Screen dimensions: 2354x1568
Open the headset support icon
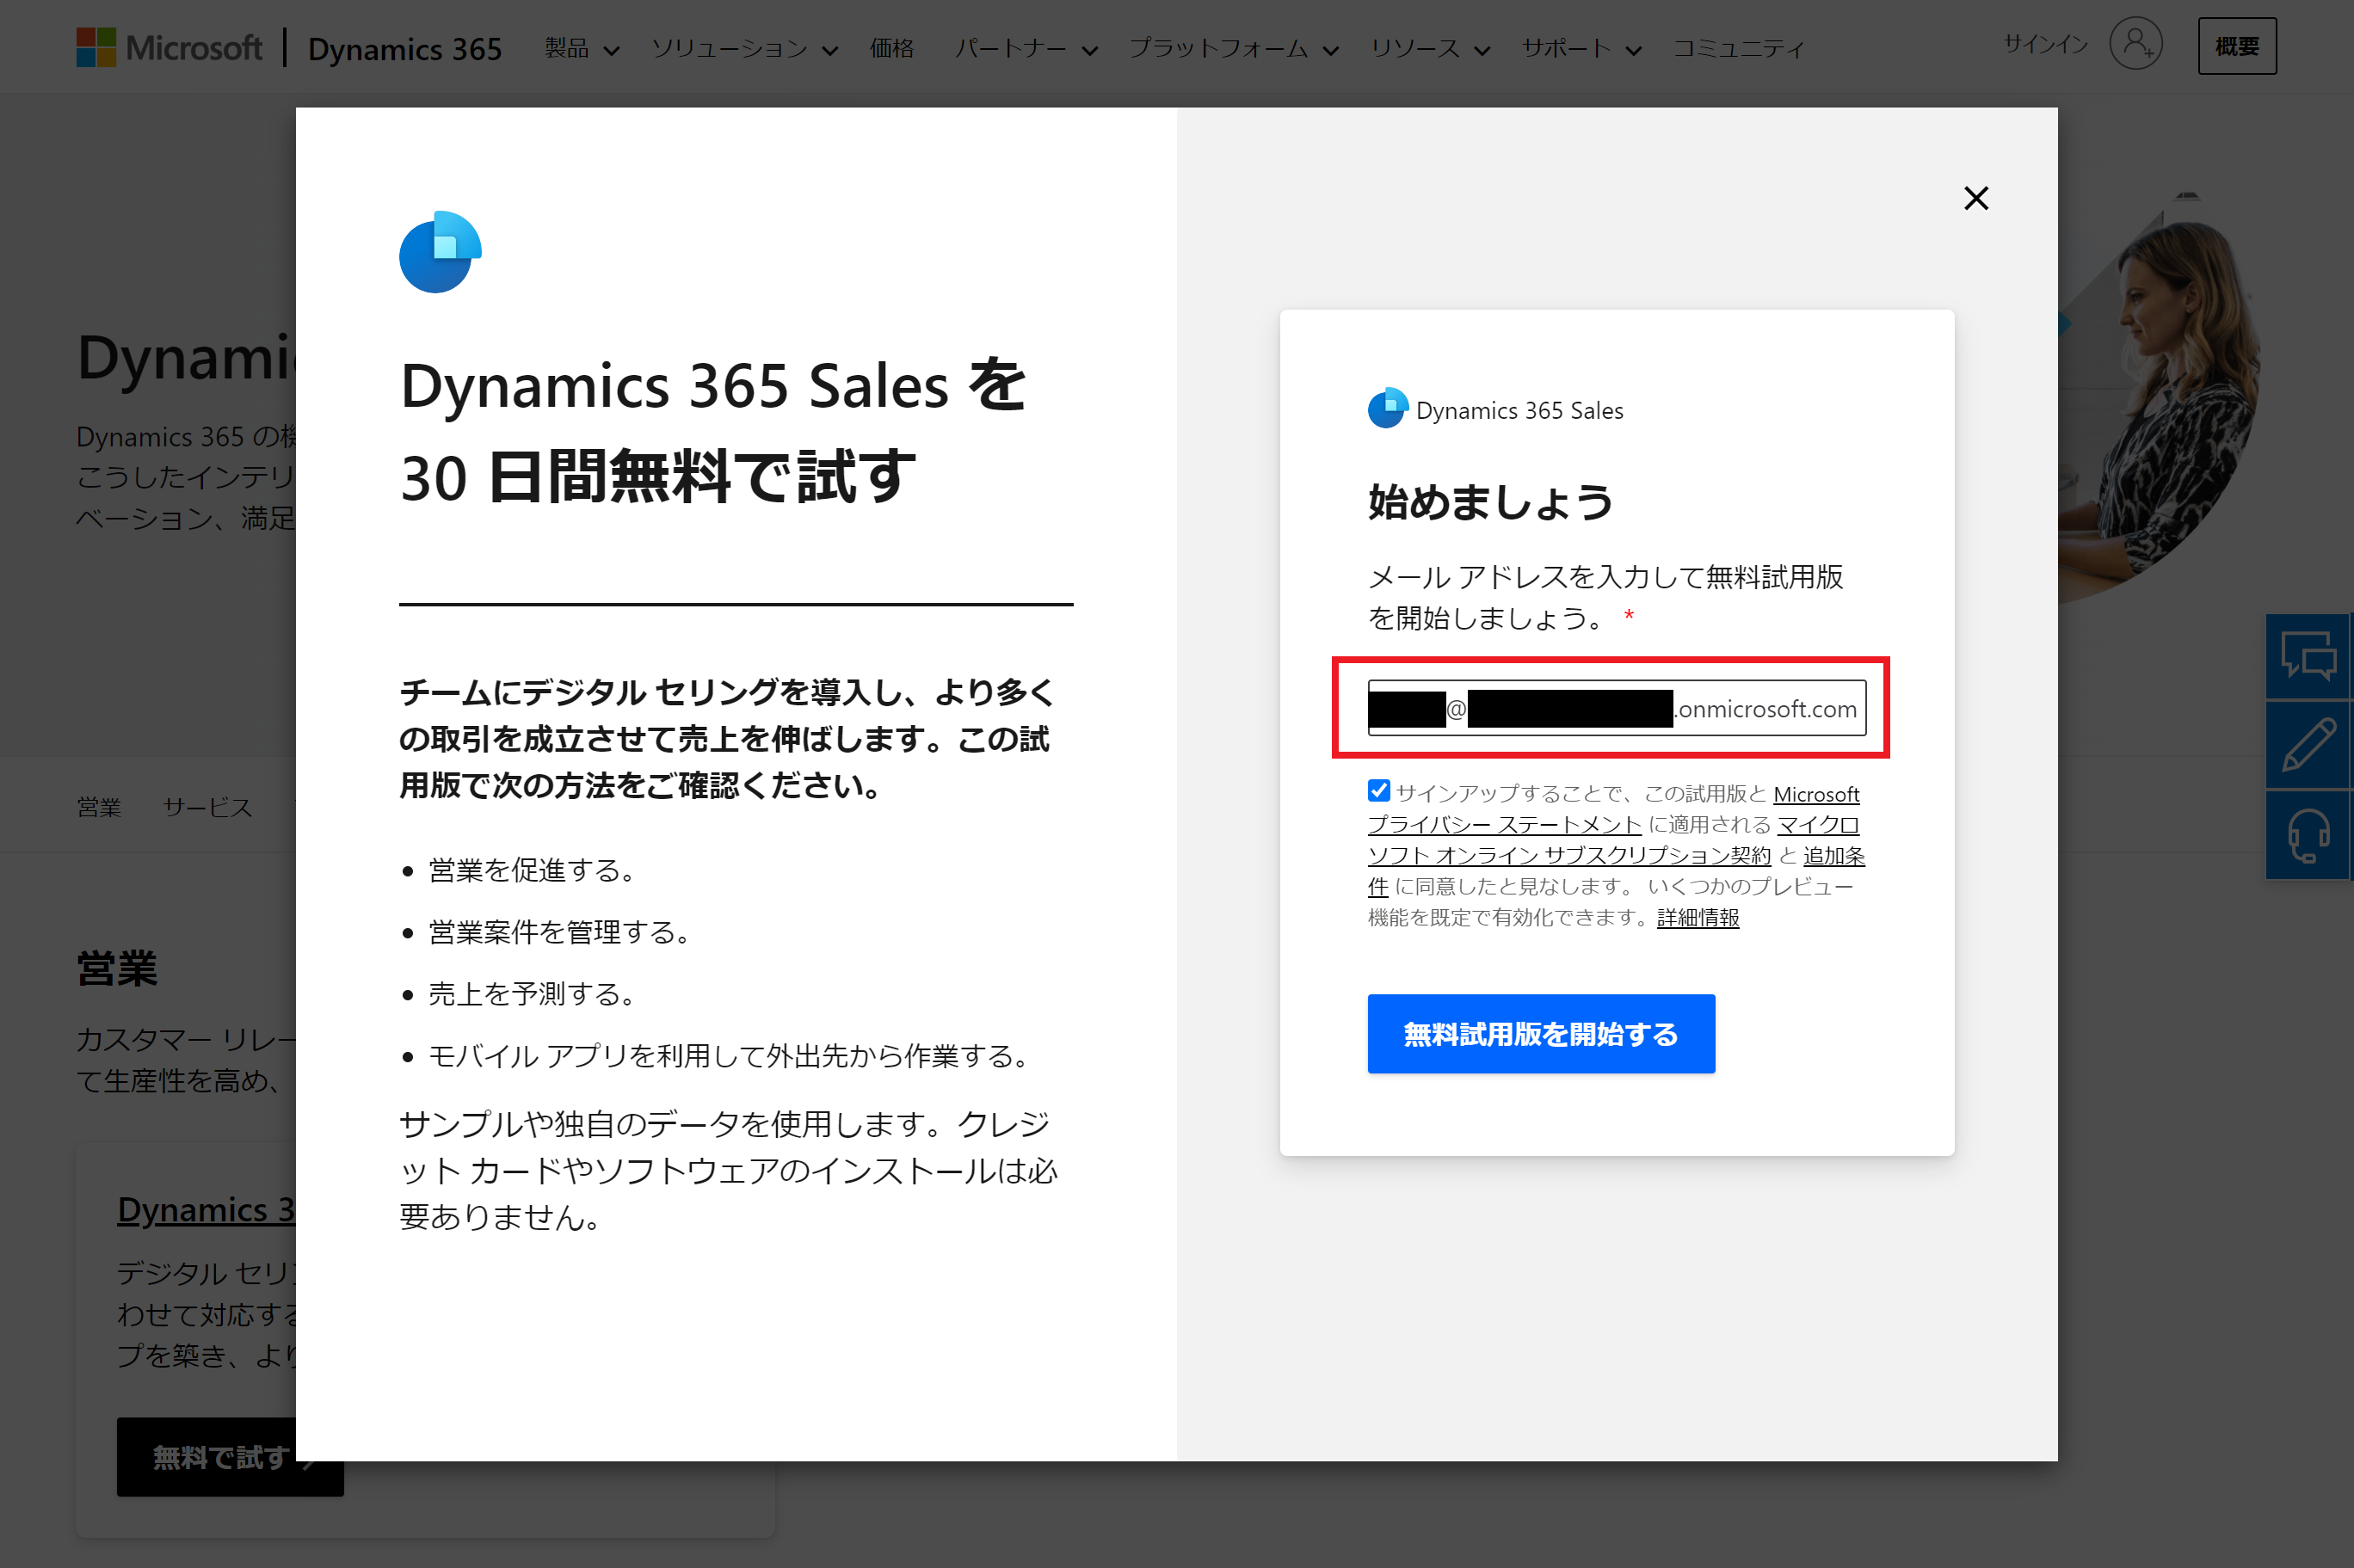[2308, 836]
